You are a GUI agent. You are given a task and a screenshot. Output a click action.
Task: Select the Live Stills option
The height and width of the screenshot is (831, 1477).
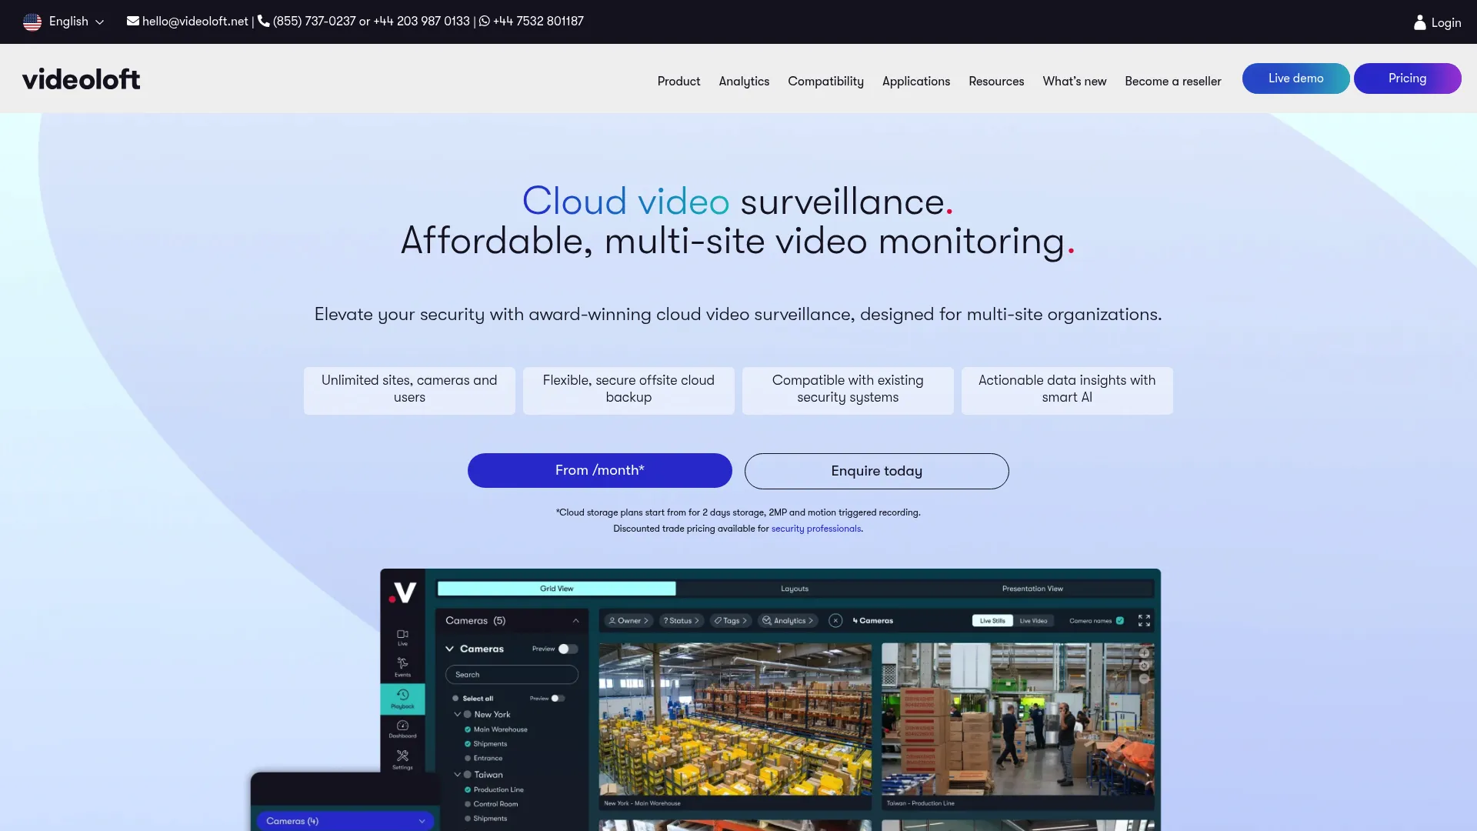point(992,621)
